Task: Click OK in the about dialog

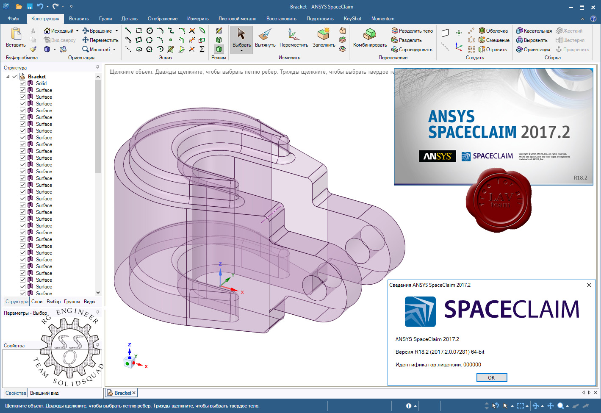Action: (491, 377)
